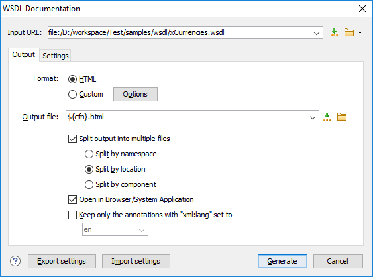Image resolution: width=373 pixels, height=277 pixels.
Task: Expand the small arrow next to Input URL folder
Action: (360, 33)
